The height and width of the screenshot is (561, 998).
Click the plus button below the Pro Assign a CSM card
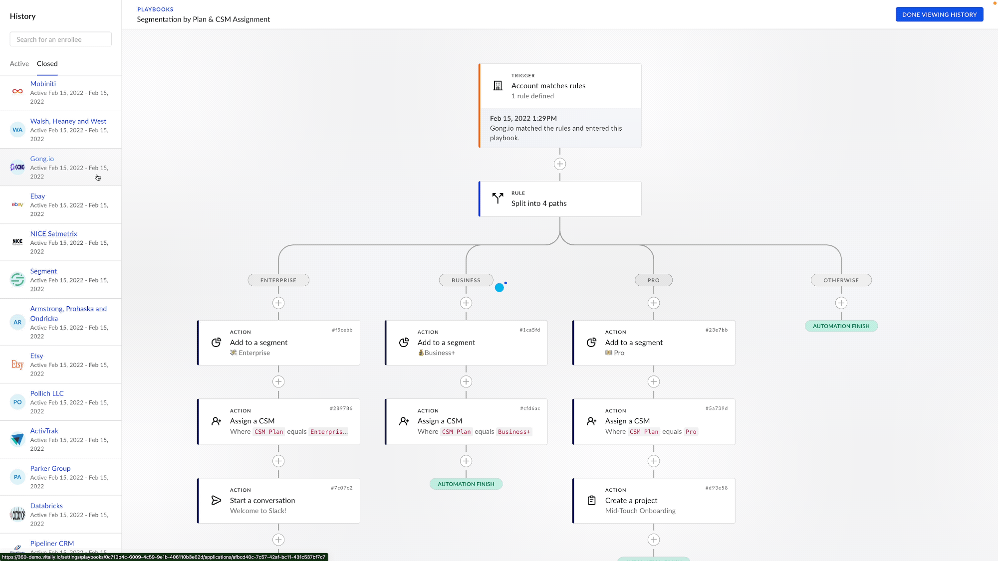click(654, 461)
